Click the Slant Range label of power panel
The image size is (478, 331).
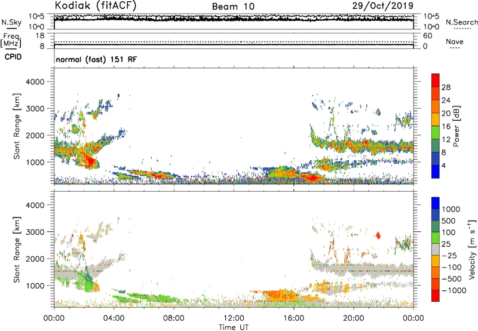click(x=17, y=126)
